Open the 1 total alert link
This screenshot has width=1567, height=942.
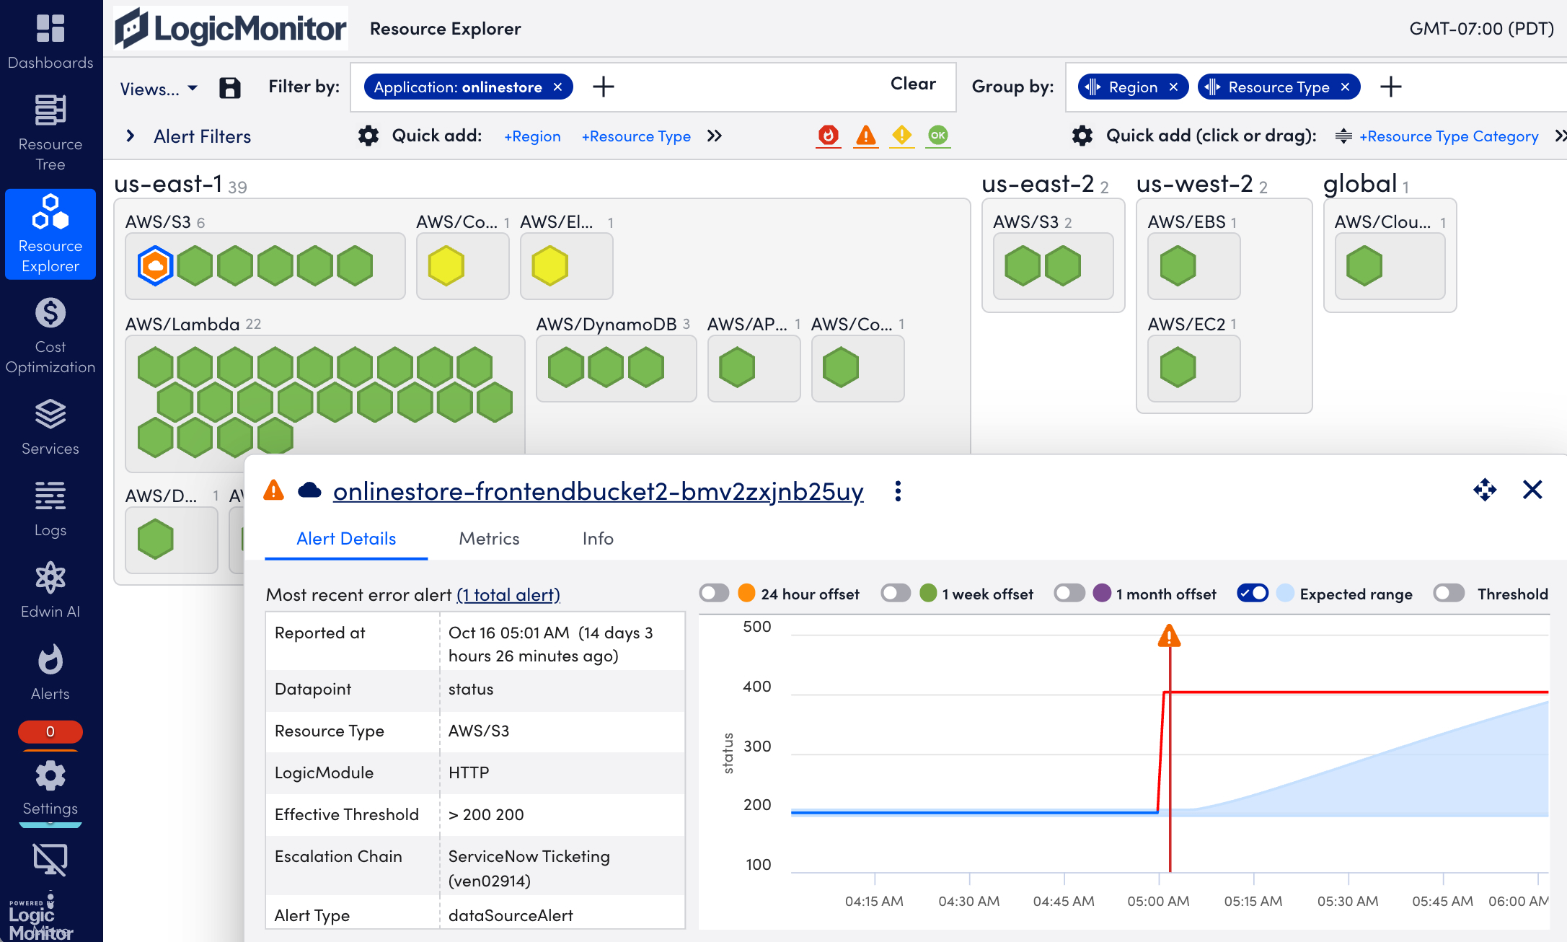point(508,594)
